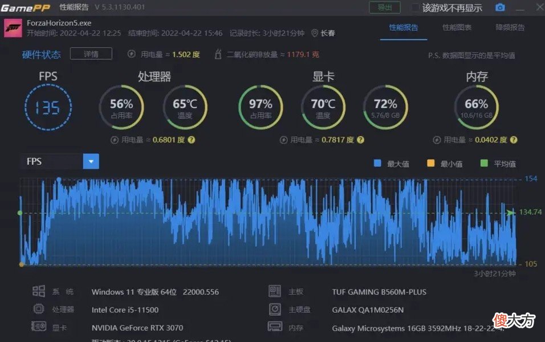Switch to the 性能图表 tab
The width and height of the screenshot is (545, 342).
click(457, 27)
